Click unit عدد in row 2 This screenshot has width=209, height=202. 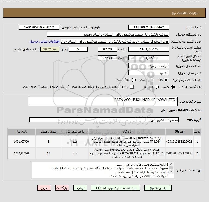click(x=75, y=153)
